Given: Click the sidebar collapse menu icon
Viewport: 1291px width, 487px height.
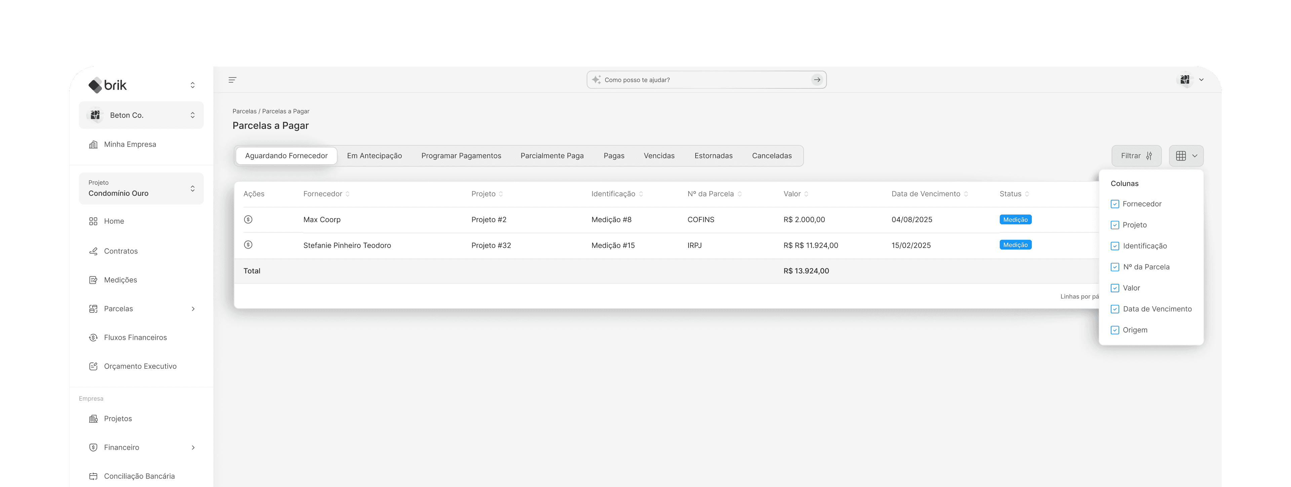Looking at the screenshot, I should tap(232, 80).
